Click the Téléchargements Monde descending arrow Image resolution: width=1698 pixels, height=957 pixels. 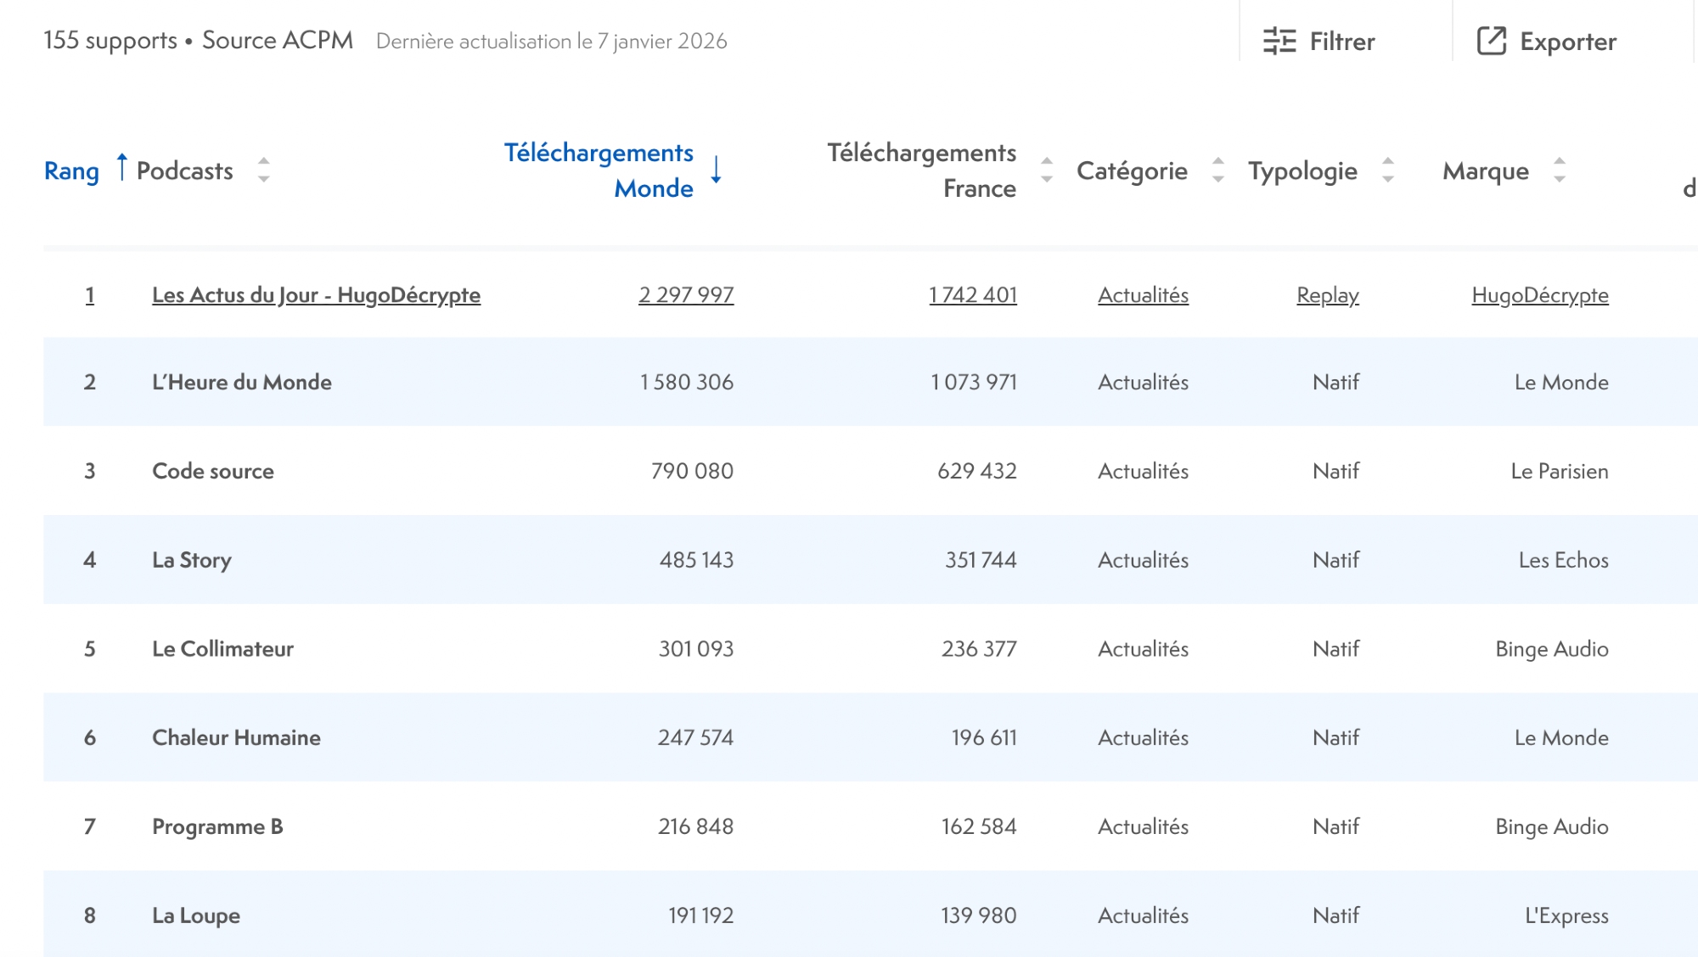click(x=717, y=170)
